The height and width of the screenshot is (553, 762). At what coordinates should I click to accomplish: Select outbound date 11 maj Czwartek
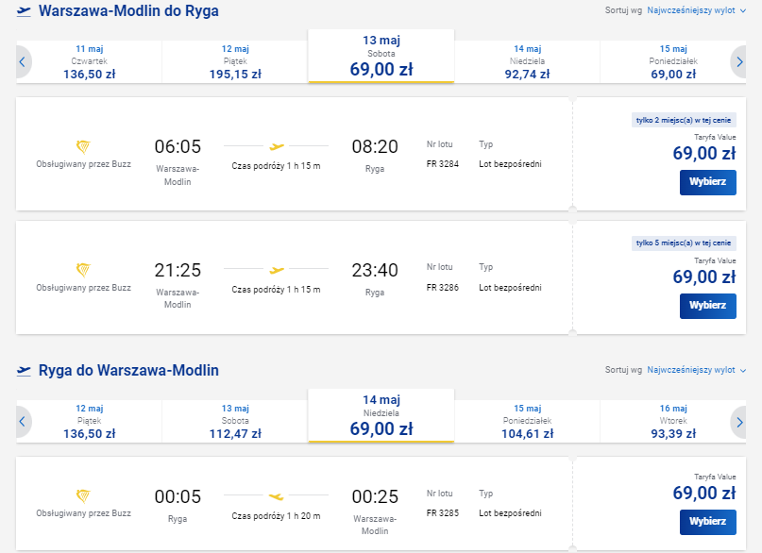point(90,61)
